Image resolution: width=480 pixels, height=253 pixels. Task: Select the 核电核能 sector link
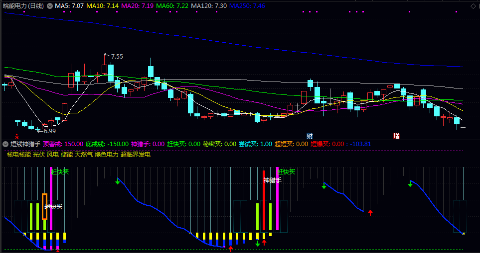(x=18, y=155)
